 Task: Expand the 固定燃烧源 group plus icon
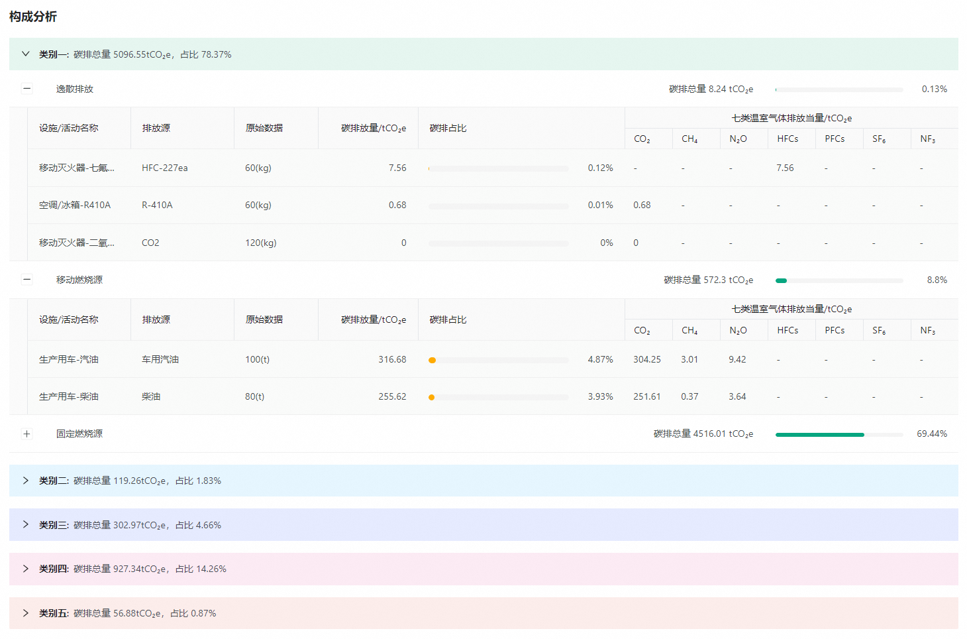point(27,434)
